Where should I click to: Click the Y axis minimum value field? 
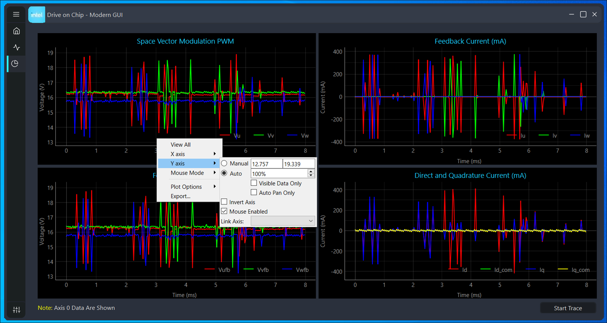tap(266, 164)
